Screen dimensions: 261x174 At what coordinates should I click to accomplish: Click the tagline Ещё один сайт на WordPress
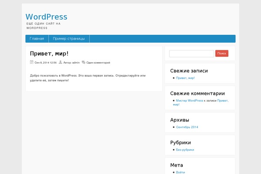point(43,26)
